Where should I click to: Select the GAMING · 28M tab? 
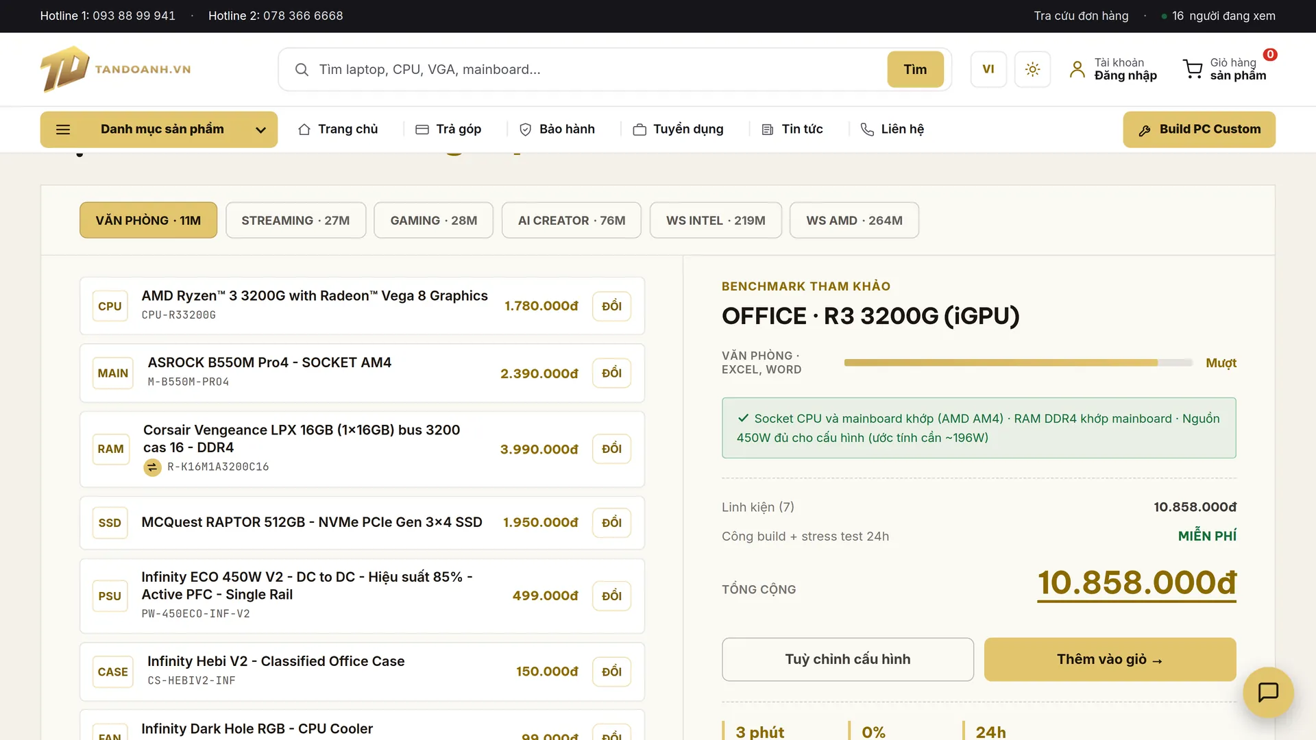click(434, 221)
